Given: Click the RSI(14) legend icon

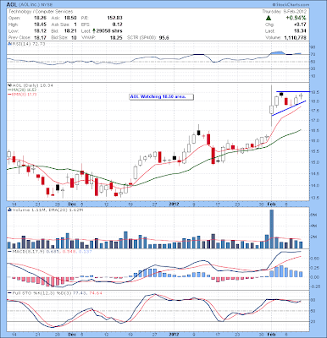Looking at the screenshot, I should point(9,44).
